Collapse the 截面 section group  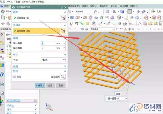(x=65, y=12)
